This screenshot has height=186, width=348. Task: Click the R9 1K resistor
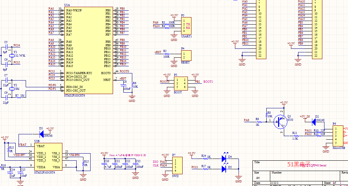coord(259,122)
